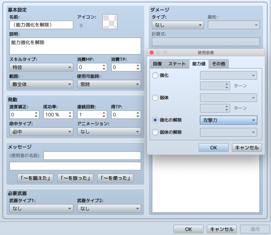Select the 弱体 radio button
This screenshot has width=271, height=235.
[155, 98]
